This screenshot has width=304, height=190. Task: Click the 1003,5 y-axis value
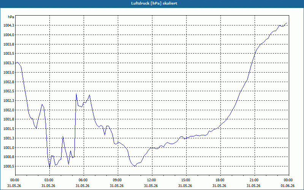[9, 54]
